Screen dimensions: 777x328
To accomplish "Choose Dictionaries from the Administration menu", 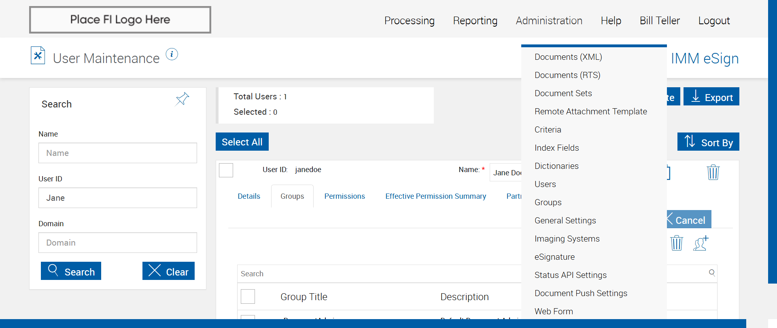I will point(556,166).
